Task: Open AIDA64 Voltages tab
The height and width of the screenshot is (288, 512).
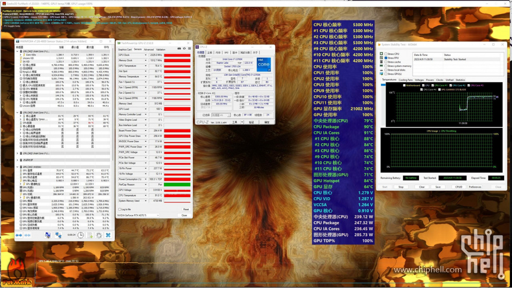Action: pos(419,80)
